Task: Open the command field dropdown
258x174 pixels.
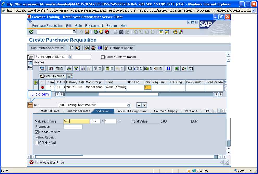Action: (74, 32)
